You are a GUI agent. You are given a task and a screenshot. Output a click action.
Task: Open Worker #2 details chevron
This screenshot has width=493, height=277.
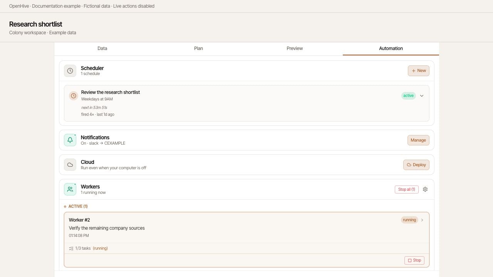click(422, 220)
